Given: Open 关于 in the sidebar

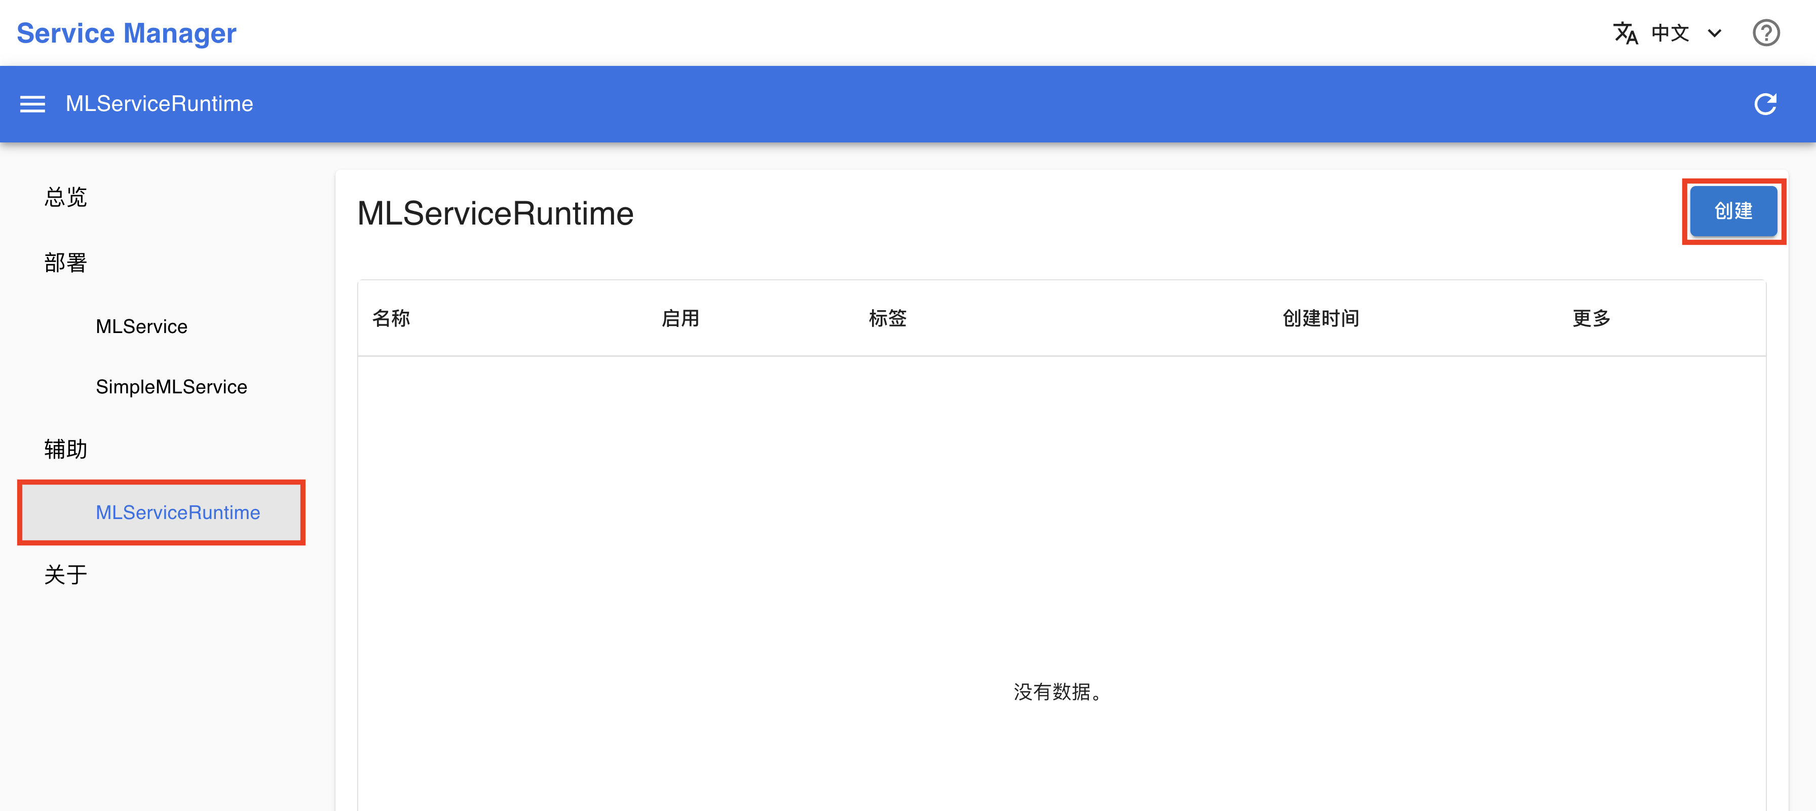Looking at the screenshot, I should pos(65,574).
